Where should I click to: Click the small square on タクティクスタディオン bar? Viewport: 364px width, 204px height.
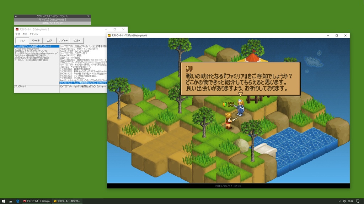click(x=16, y=16)
